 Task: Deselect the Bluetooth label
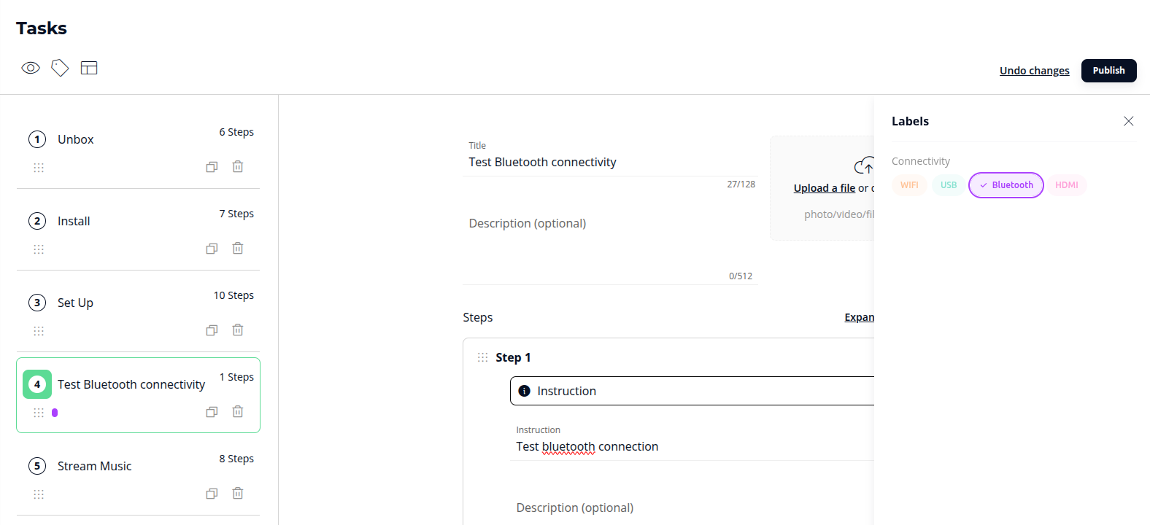[x=1006, y=185]
